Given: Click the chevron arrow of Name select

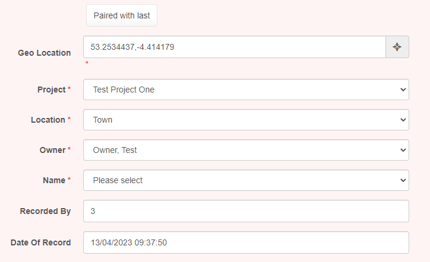Looking at the screenshot, I should 403,180.
